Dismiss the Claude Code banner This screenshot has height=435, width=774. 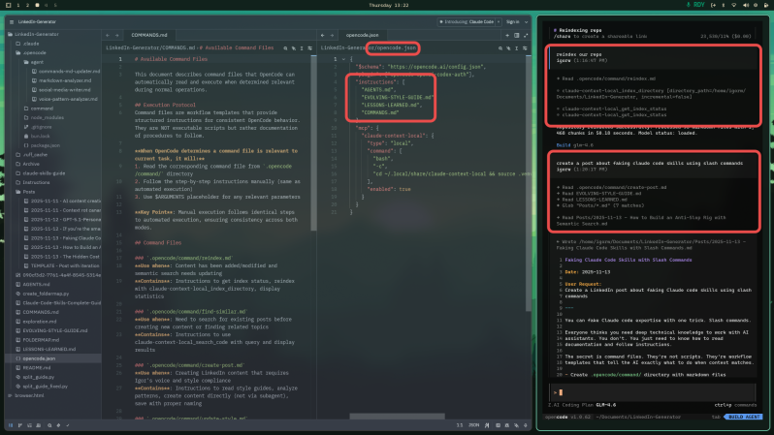pyautogui.click(x=499, y=21)
